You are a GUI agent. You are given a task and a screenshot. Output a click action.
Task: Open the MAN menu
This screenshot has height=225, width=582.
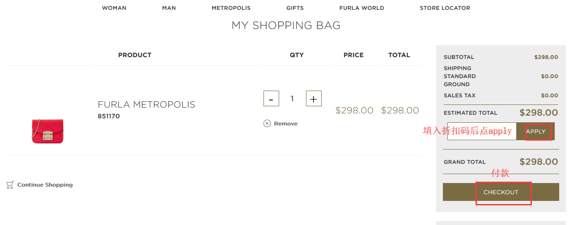tap(169, 8)
